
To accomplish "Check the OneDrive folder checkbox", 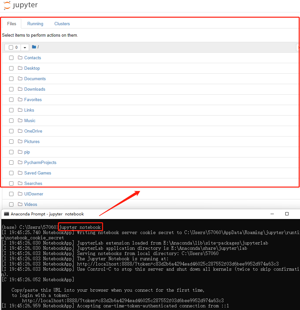I will 11,131.
